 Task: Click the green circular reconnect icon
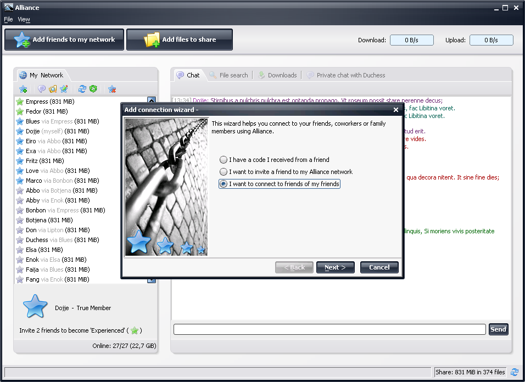click(x=93, y=89)
